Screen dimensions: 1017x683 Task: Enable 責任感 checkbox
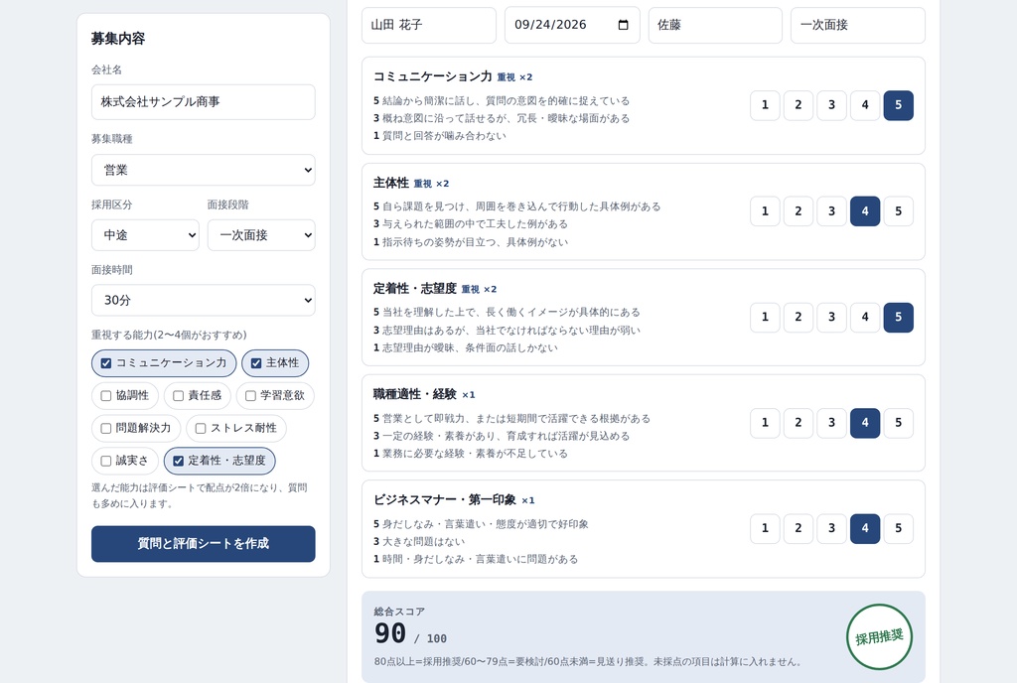(179, 395)
